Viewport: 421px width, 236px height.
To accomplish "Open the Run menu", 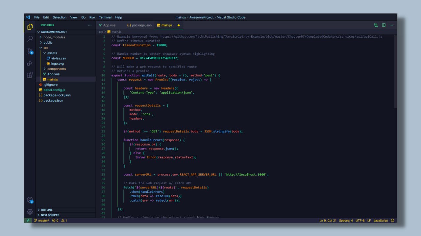I will pos(92,17).
